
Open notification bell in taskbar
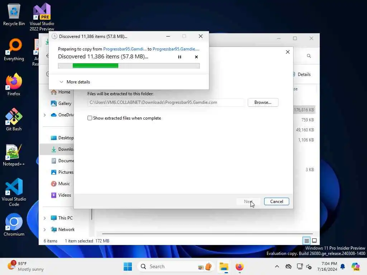(343, 266)
